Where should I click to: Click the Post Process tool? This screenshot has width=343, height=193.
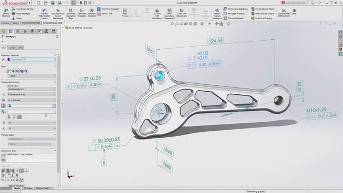click(x=125, y=13)
